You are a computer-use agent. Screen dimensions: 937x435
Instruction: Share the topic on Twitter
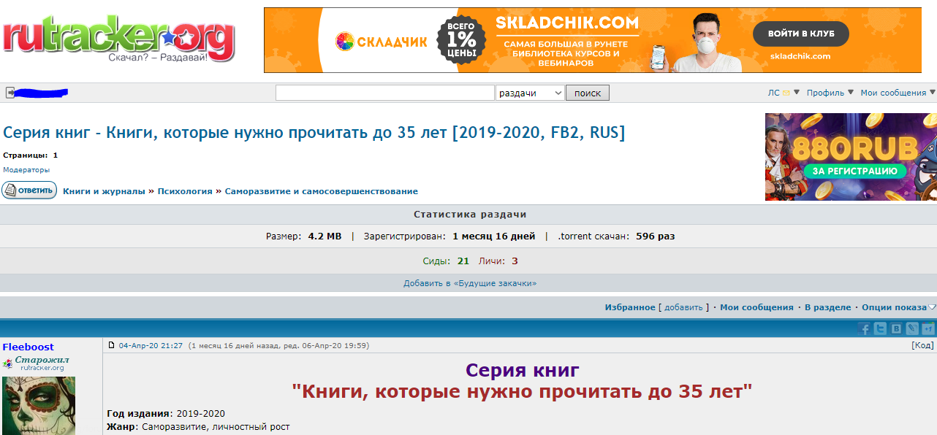coord(881,329)
